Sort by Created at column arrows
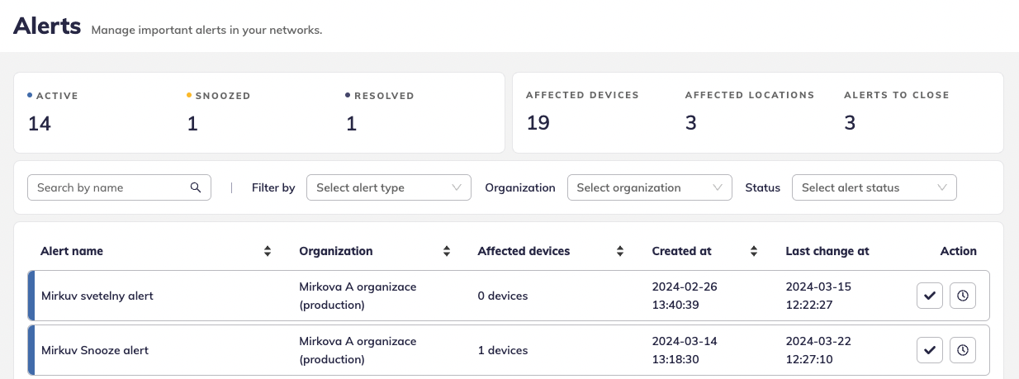1019x379 pixels. [753, 251]
